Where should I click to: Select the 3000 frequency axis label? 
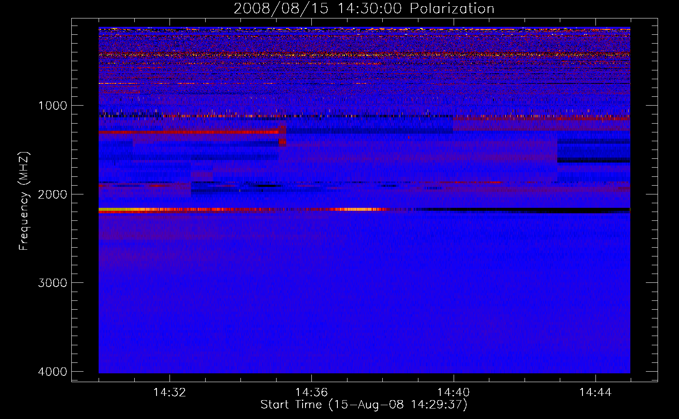(52, 283)
